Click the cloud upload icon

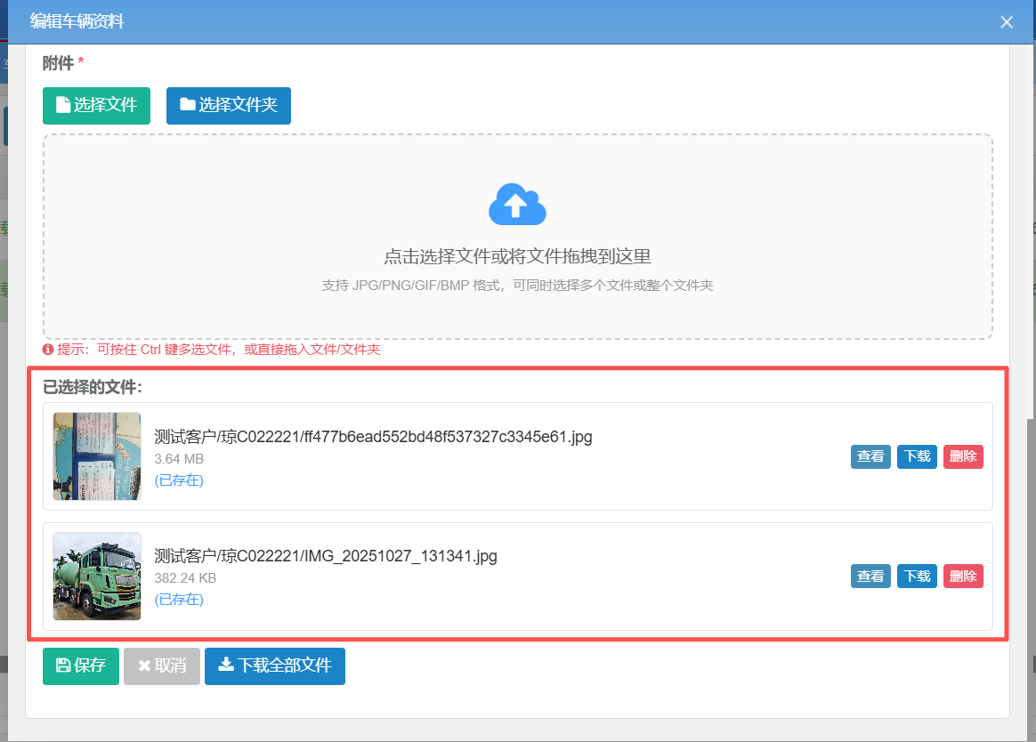tap(517, 205)
